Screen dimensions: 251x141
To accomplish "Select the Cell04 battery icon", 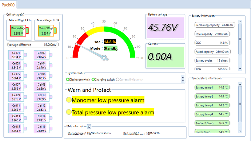I will 43,66.
